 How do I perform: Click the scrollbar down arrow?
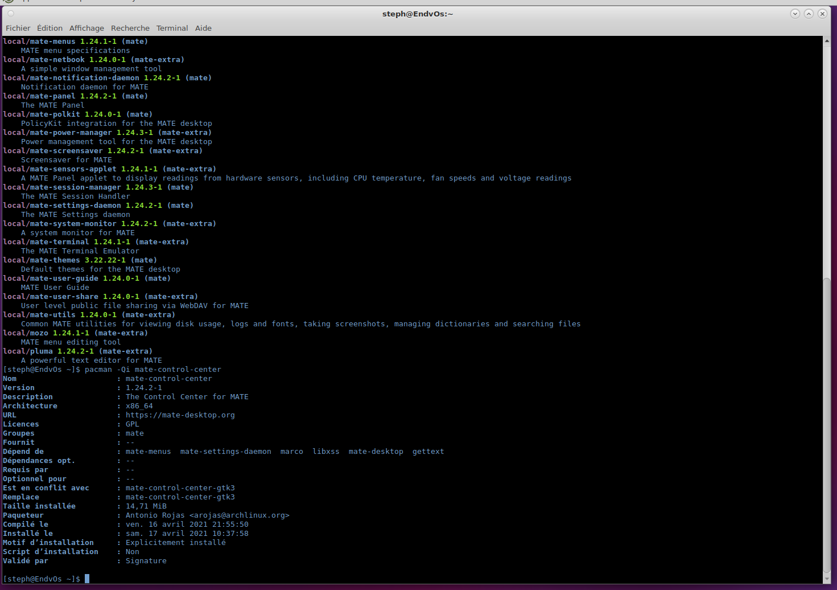pos(827,579)
